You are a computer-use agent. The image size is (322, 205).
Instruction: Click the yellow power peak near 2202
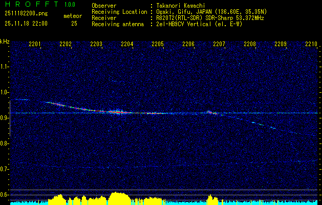tap(57, 199)
